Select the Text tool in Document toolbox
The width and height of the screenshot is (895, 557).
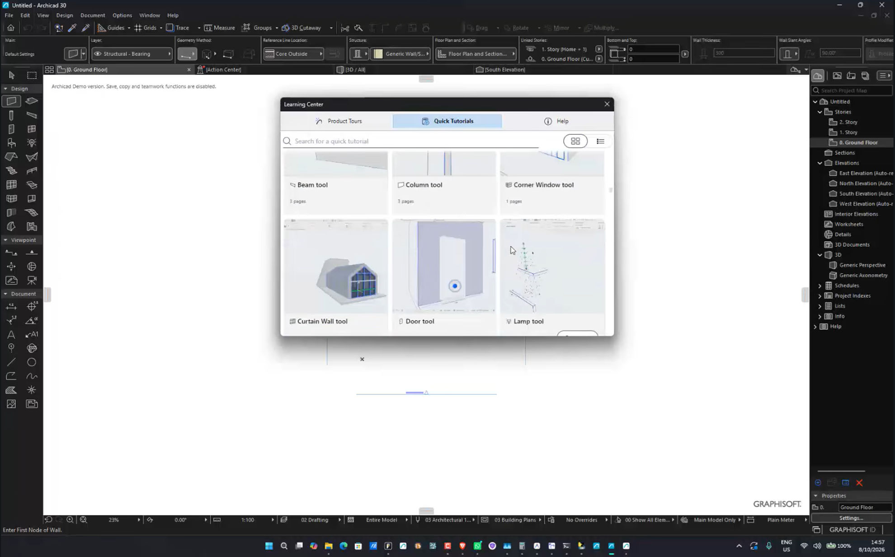click(11, 334)
